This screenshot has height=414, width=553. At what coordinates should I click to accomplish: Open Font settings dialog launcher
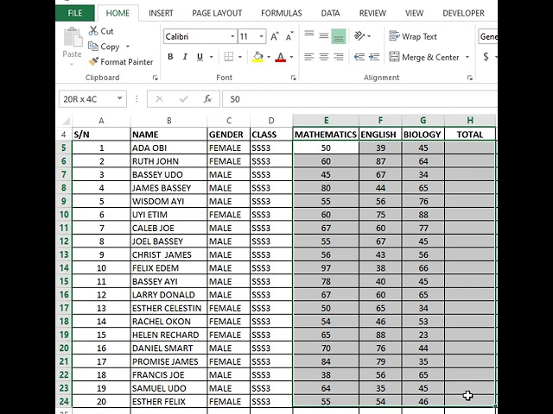pyautogui.click(x=293, y=78)
